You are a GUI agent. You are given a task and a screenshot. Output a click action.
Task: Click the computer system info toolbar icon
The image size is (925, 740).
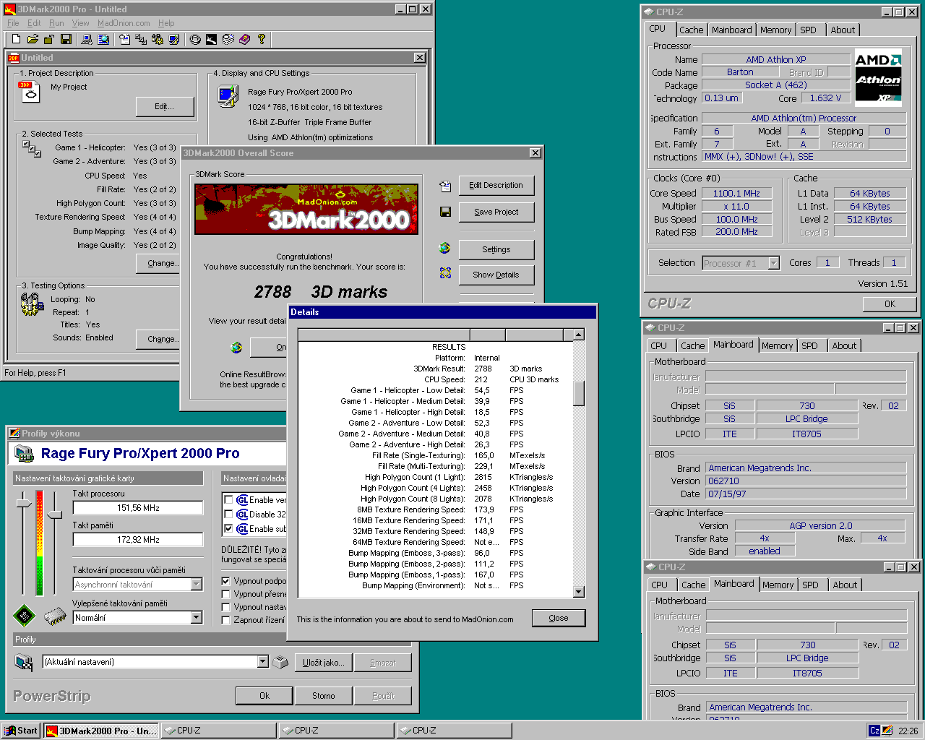point(87,39)
